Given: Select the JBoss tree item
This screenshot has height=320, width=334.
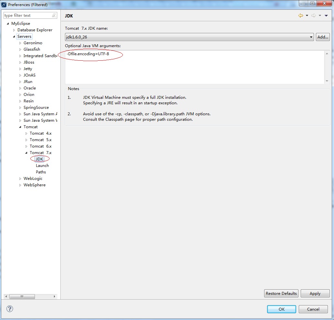Looking at the screenshot, I should 29,62.
